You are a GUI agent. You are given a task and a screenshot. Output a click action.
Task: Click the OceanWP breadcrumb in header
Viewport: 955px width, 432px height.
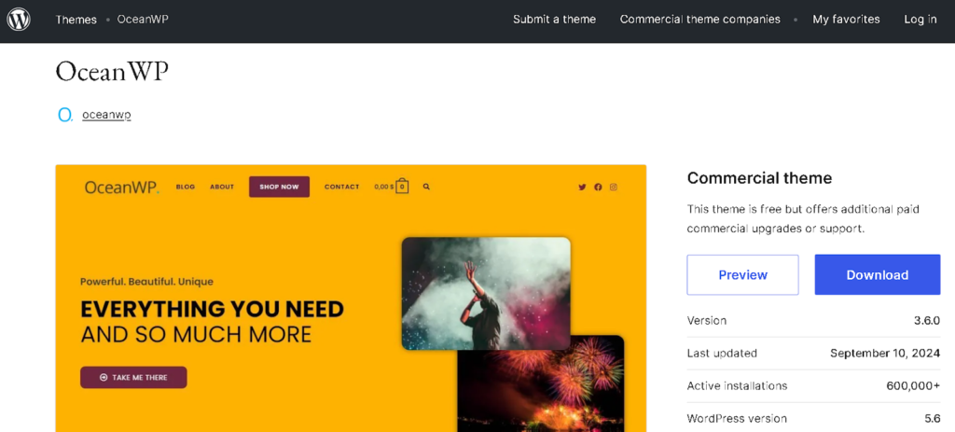[x=143, y=20]
